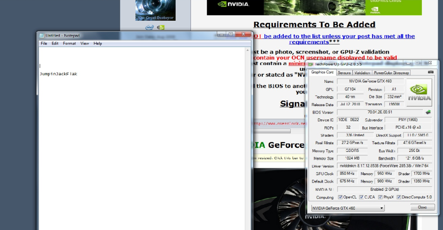Switch to Sensors tab in GPU-Z

click(x=344, y=73)
